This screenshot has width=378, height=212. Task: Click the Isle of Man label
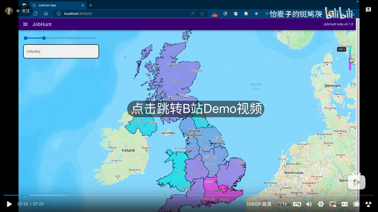coord(168,133)
